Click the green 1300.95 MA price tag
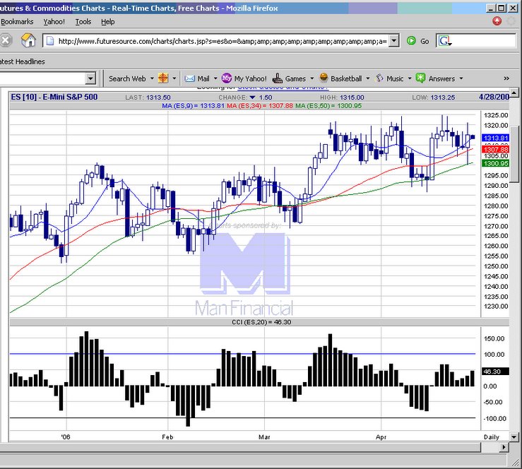The width and height of the screenshot is (522, 469). (x=495, y=163)
